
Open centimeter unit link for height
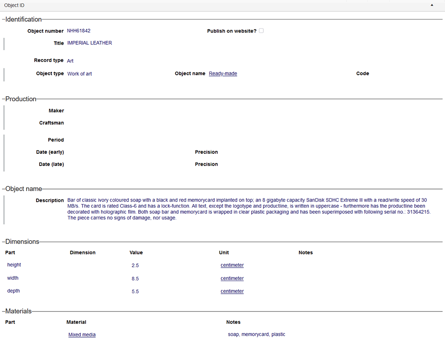pos(232,265)
